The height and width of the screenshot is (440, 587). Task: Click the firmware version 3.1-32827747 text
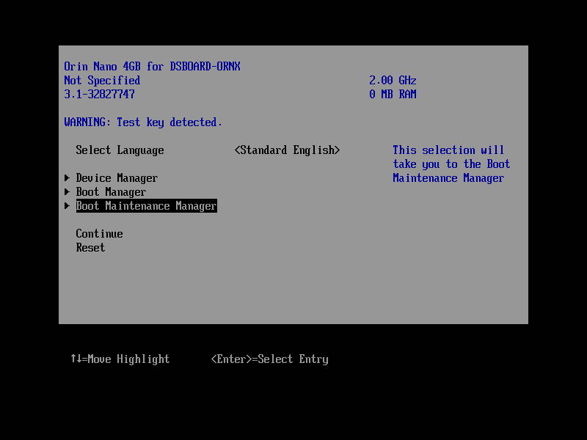pyautogui.click(x=99, y=94)
